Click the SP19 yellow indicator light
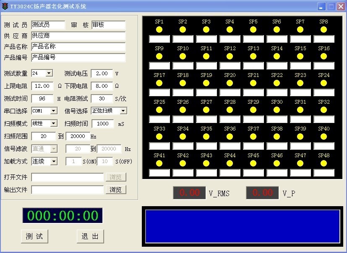The image size is (347, 253). point(206,83)
